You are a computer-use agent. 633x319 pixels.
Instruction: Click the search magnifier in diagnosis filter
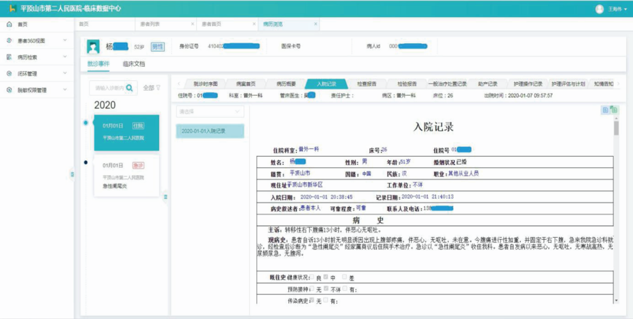click(129, 88)
